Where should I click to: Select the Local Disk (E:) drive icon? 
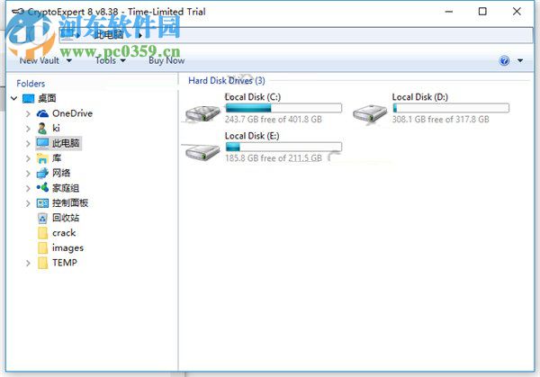coord(202,152)
